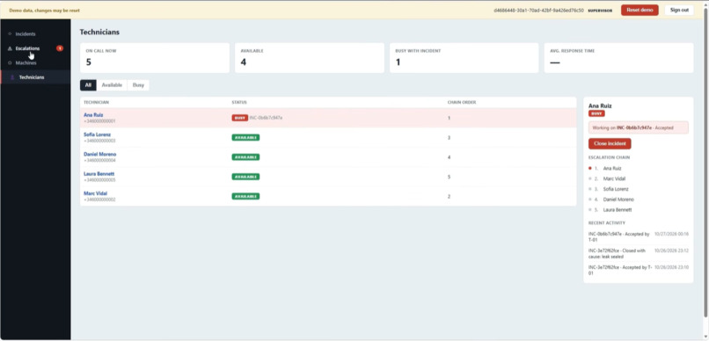Click the RECENT ACTIVITY section heading
This screenshot has height=341, width=709.
607,223
